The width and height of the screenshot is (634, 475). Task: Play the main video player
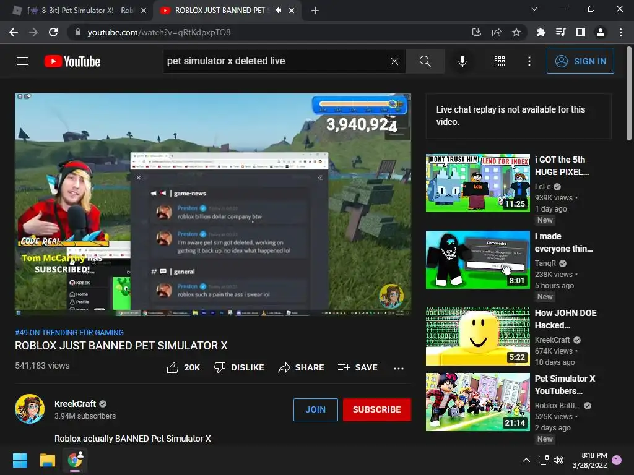tap(213, 205)
